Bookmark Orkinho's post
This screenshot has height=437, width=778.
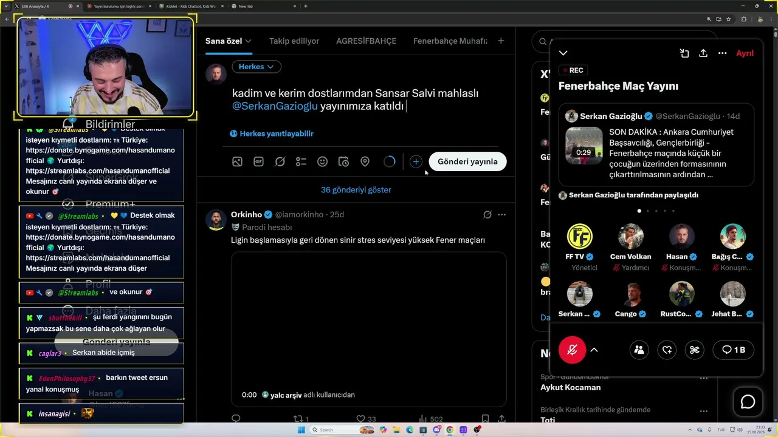tap(485, 419)
